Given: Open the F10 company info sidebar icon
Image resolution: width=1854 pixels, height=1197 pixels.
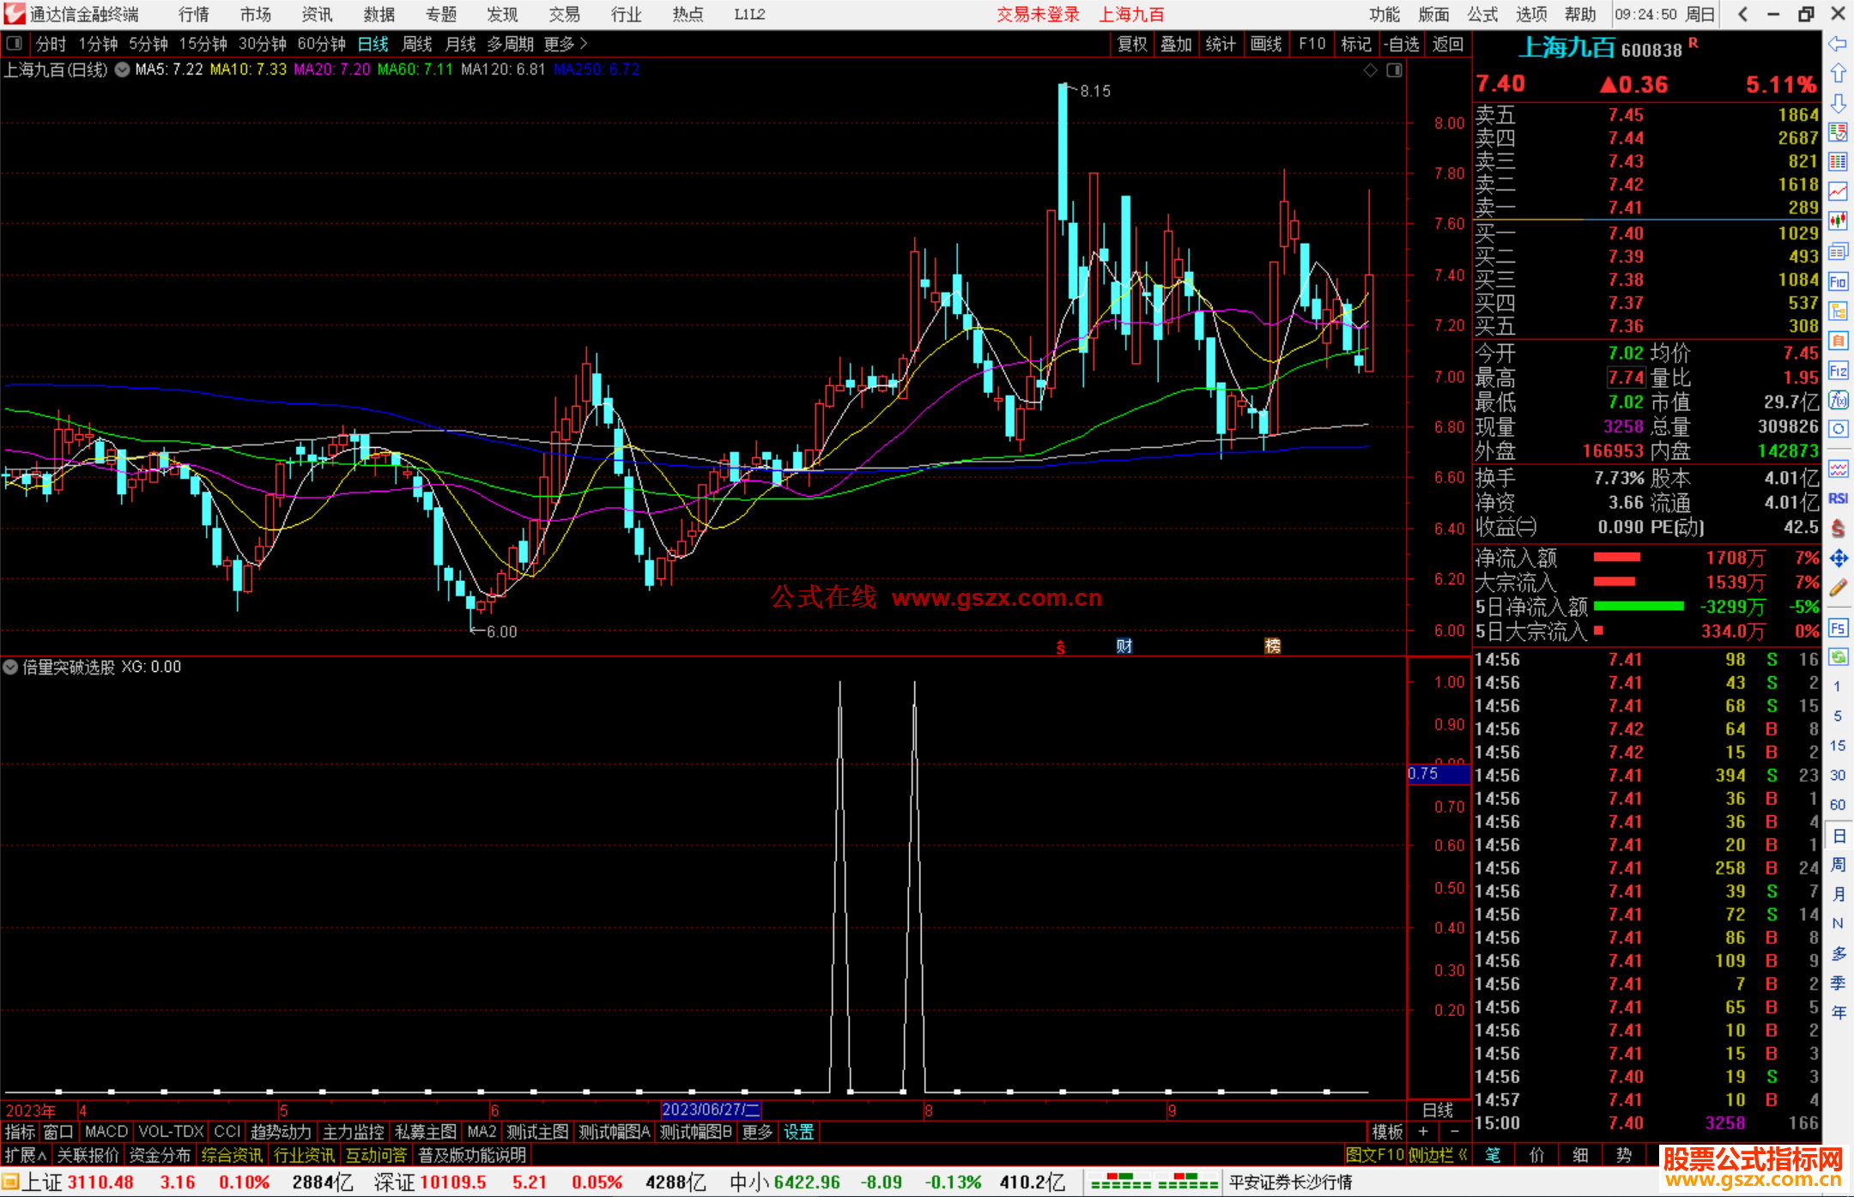Looking at the screenshot, I should coord(1838,281).
